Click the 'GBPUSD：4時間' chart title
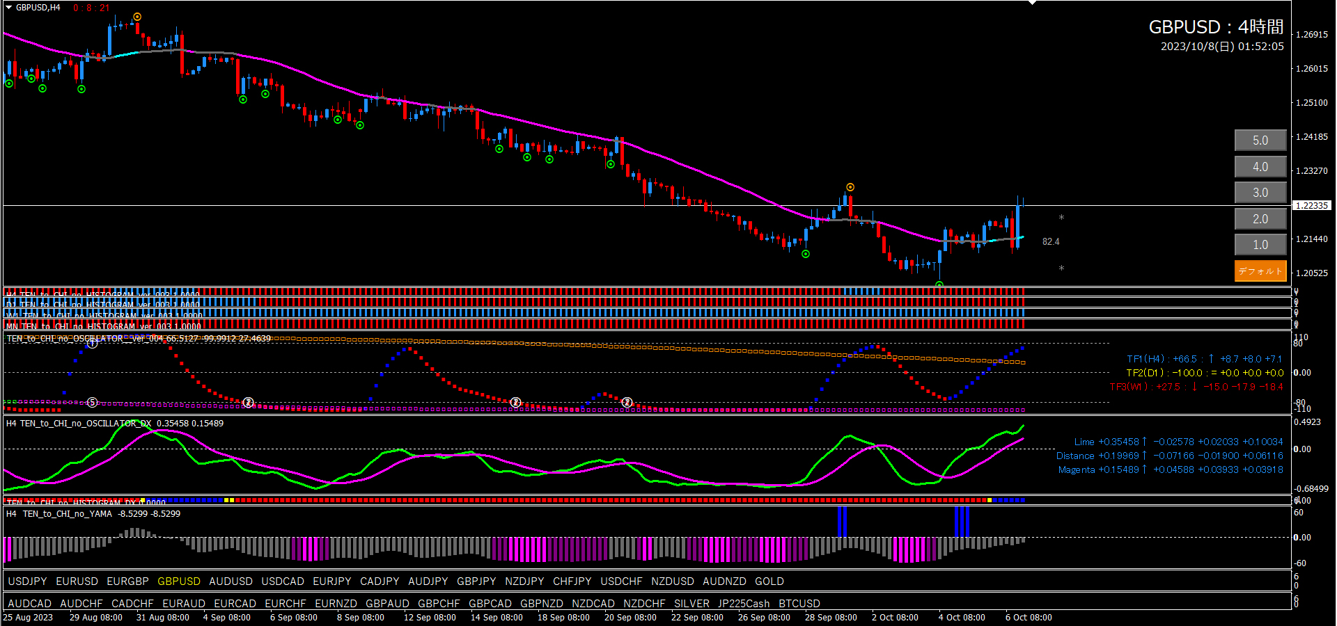Image resolution: width=1337 pixels, height=626 pixels. (1216, 27)
